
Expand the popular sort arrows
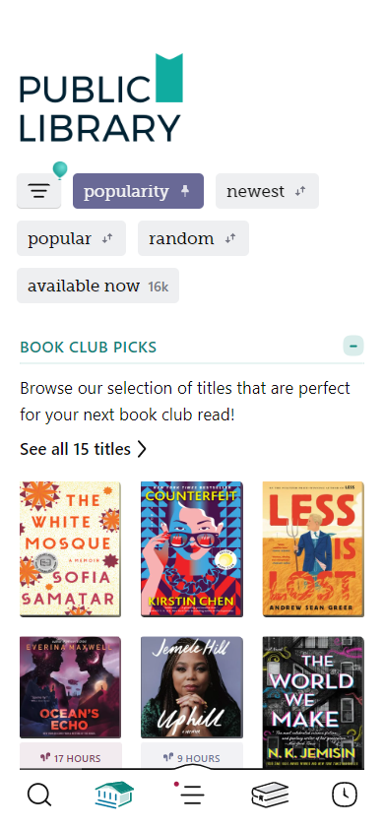[107, 238]
